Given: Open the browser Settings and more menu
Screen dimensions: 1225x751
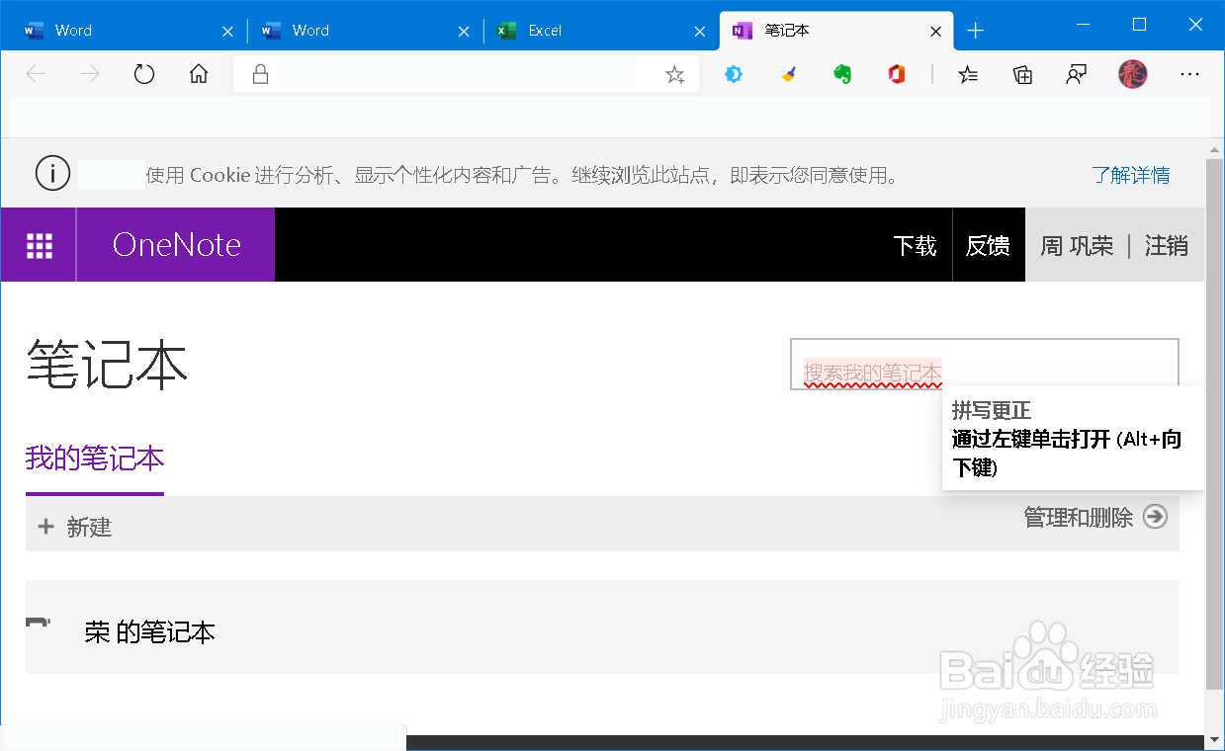Looking at the screenshot, I should point(1190,74).
